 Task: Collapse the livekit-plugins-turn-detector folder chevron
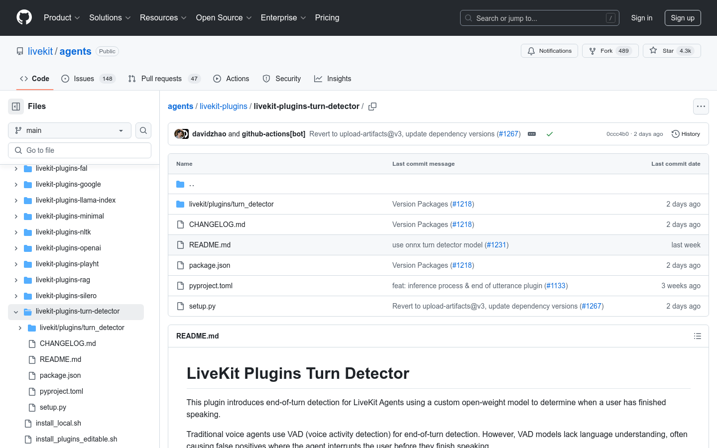coord(16,312)
